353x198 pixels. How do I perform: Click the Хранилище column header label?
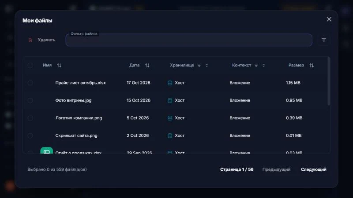pos(182,65)
